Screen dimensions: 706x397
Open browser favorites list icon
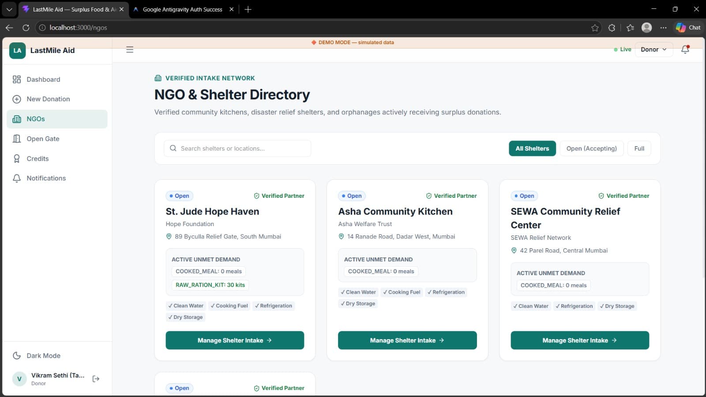coord(630,27)
